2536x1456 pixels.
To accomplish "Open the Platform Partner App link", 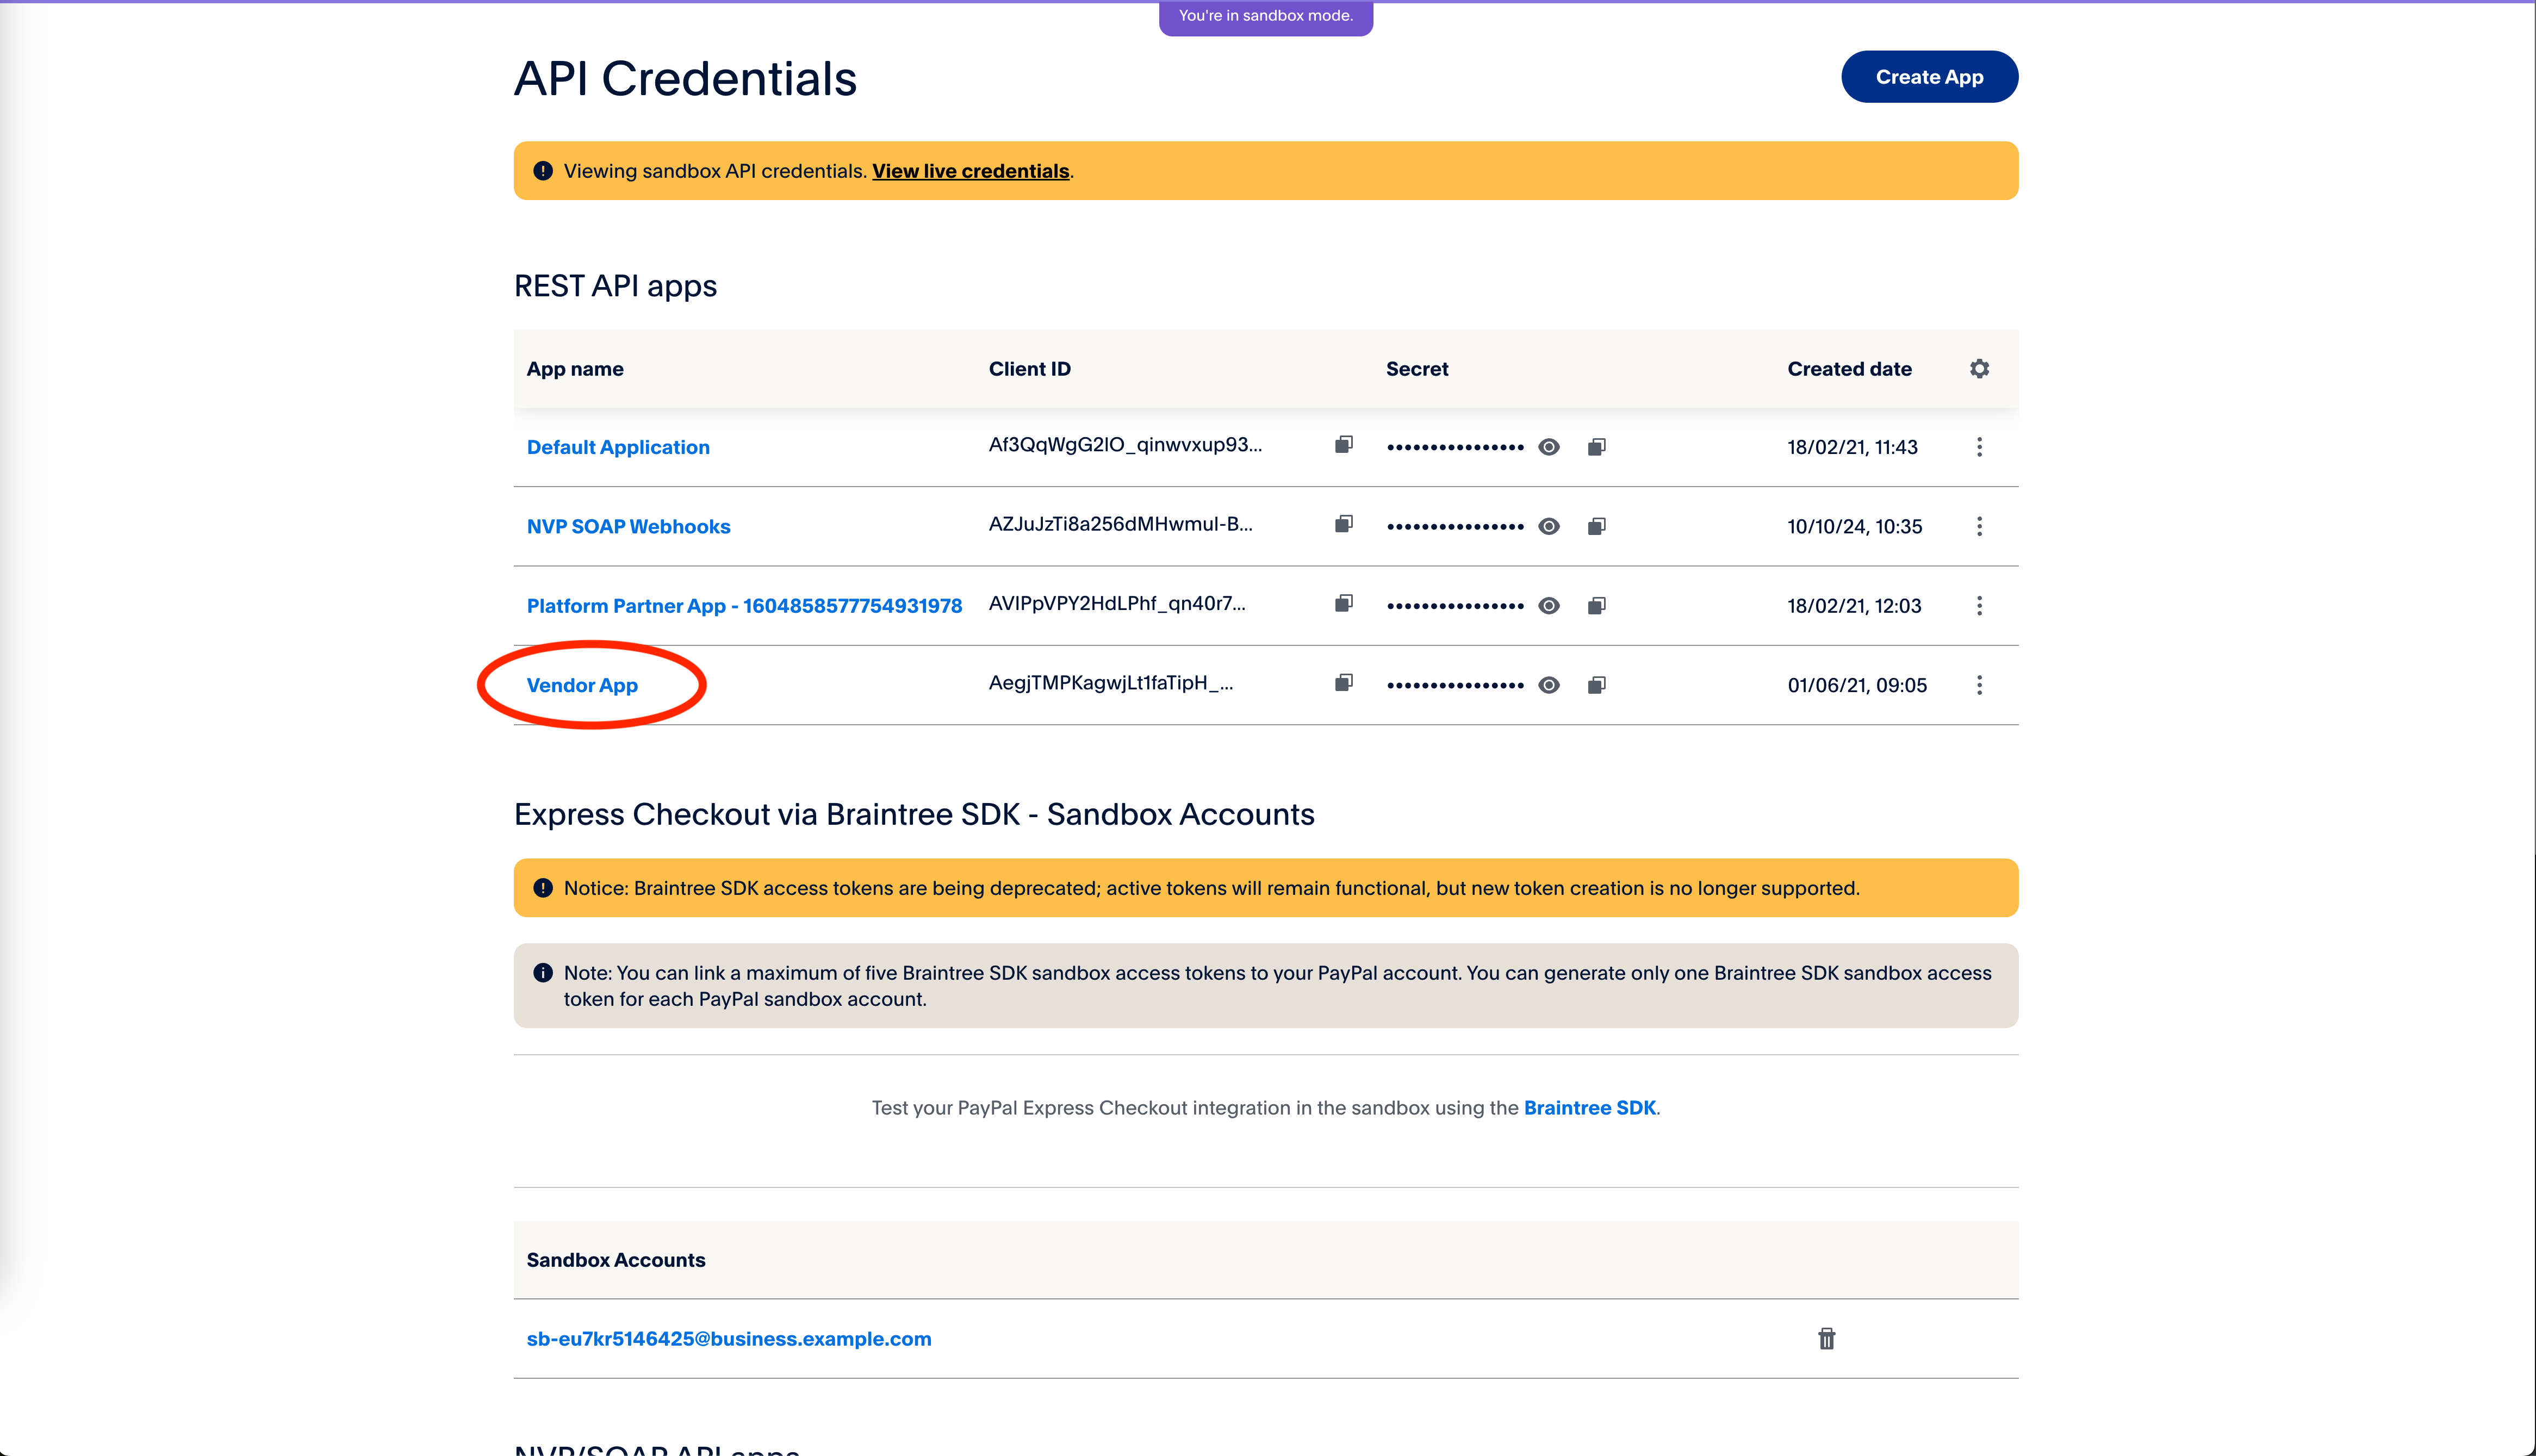I will click(x=744, y=606).
